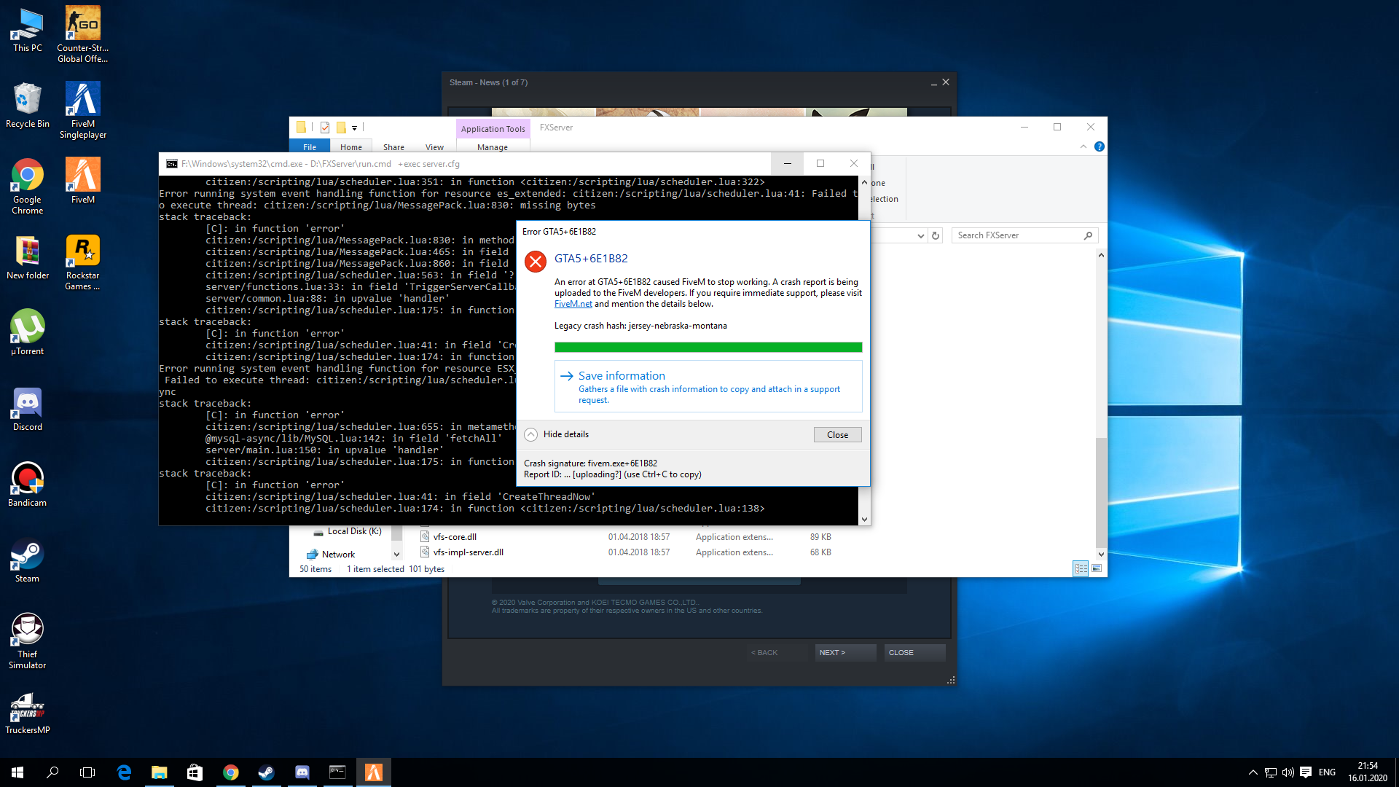Open Steam from the taskbar
1399x787 pixels.
(266, 772)
